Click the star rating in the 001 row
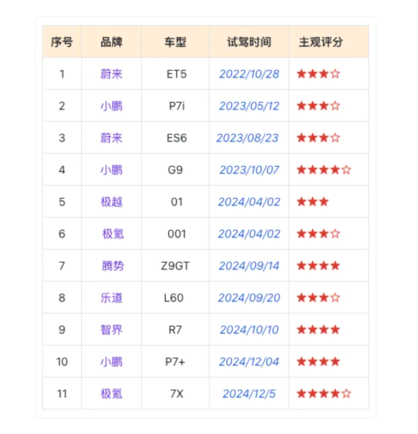418x434 pixels. coord(318,234)
